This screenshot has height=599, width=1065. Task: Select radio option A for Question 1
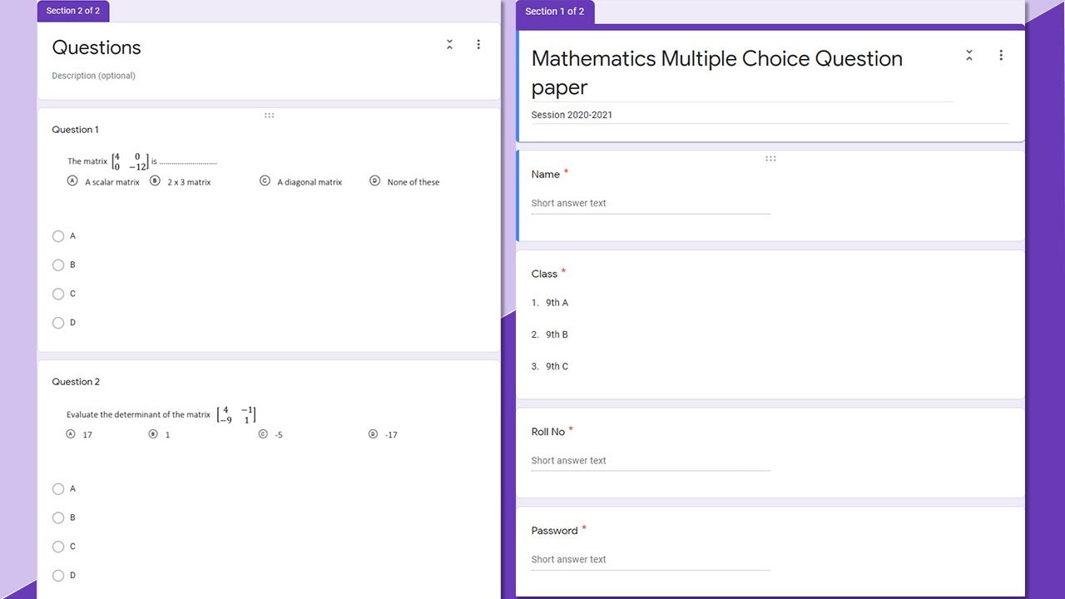click(58, 236)
